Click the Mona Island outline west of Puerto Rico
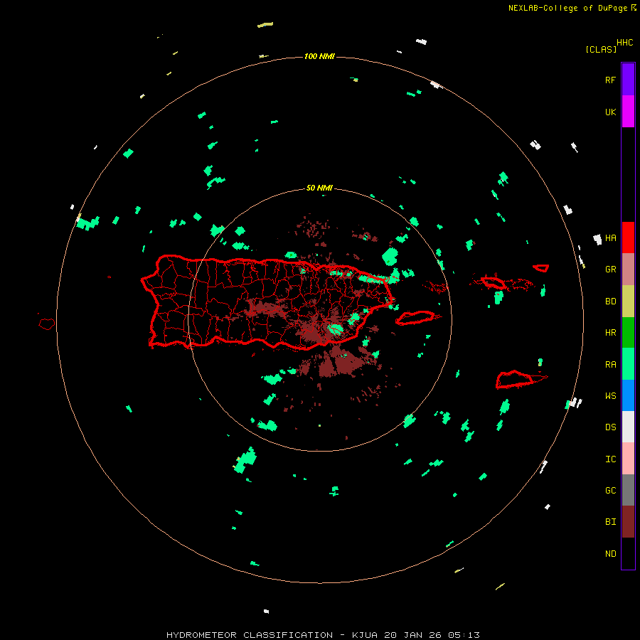The height and width of the screenshot is (640, 640). [47, 324]
